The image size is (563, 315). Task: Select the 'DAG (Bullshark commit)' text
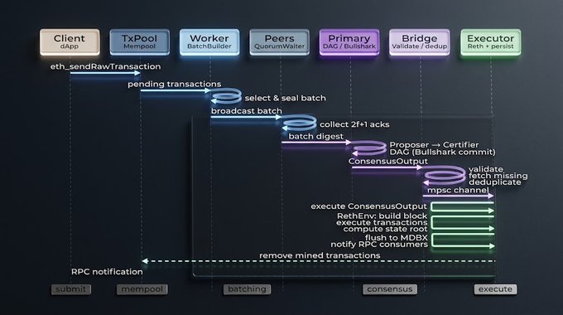point(442,152)
